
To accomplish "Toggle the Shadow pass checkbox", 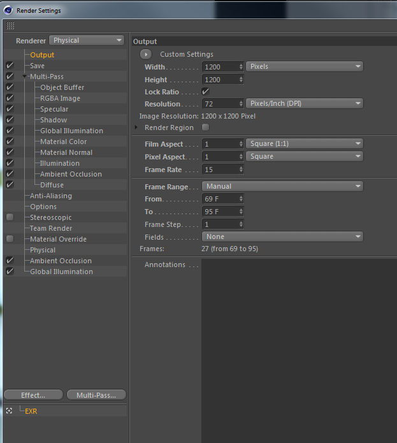I will (10, 119).
